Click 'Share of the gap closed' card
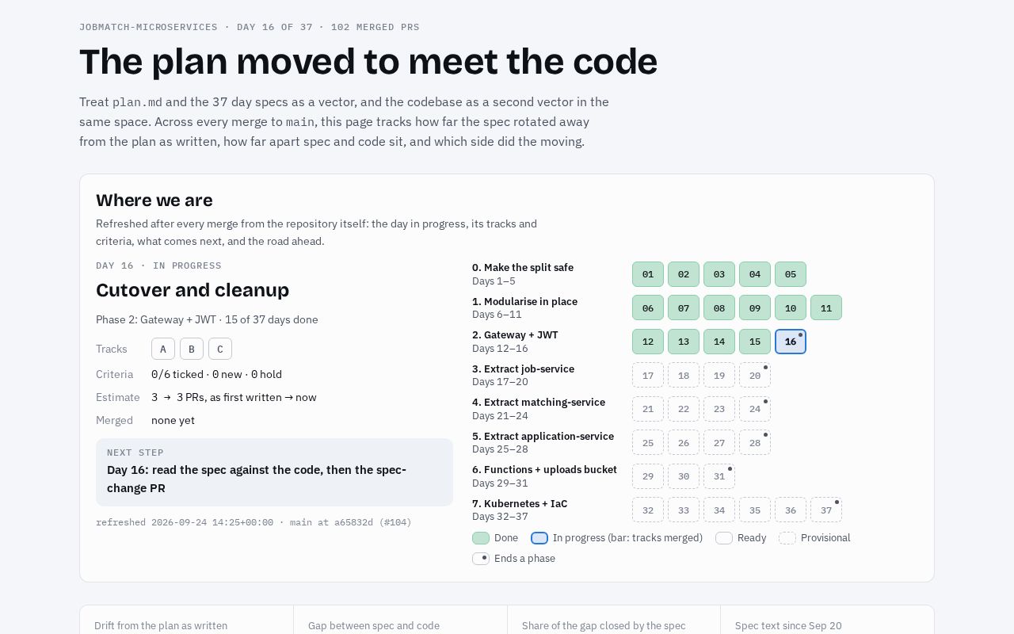 (614, 620)
